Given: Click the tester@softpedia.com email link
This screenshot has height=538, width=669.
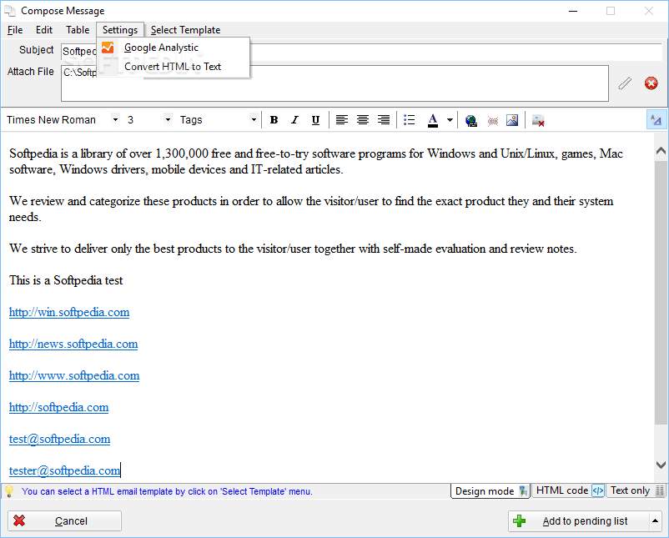Looking at the screenshot, I should coord(64,470).
